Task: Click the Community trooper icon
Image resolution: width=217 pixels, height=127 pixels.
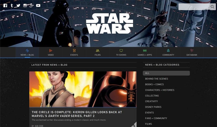Action: click(x=168, y=51)
